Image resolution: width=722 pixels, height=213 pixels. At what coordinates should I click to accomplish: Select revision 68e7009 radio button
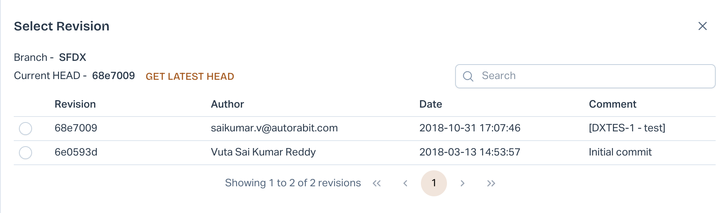(x=26, y=129)
